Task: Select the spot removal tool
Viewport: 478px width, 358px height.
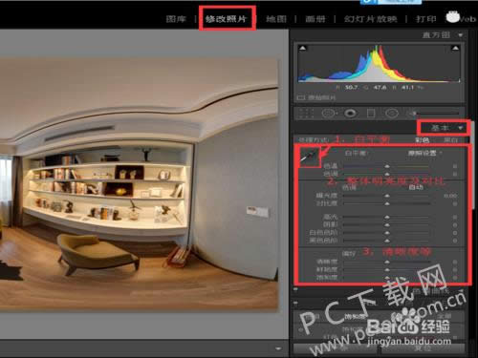Action: pos(329,113)
